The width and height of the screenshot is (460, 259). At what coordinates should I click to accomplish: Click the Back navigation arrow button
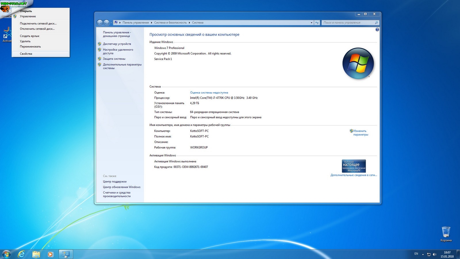point(100,23)
